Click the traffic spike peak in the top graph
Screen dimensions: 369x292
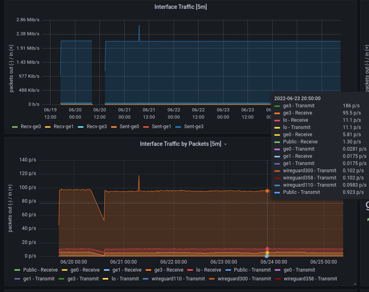[x=139, y=26]
